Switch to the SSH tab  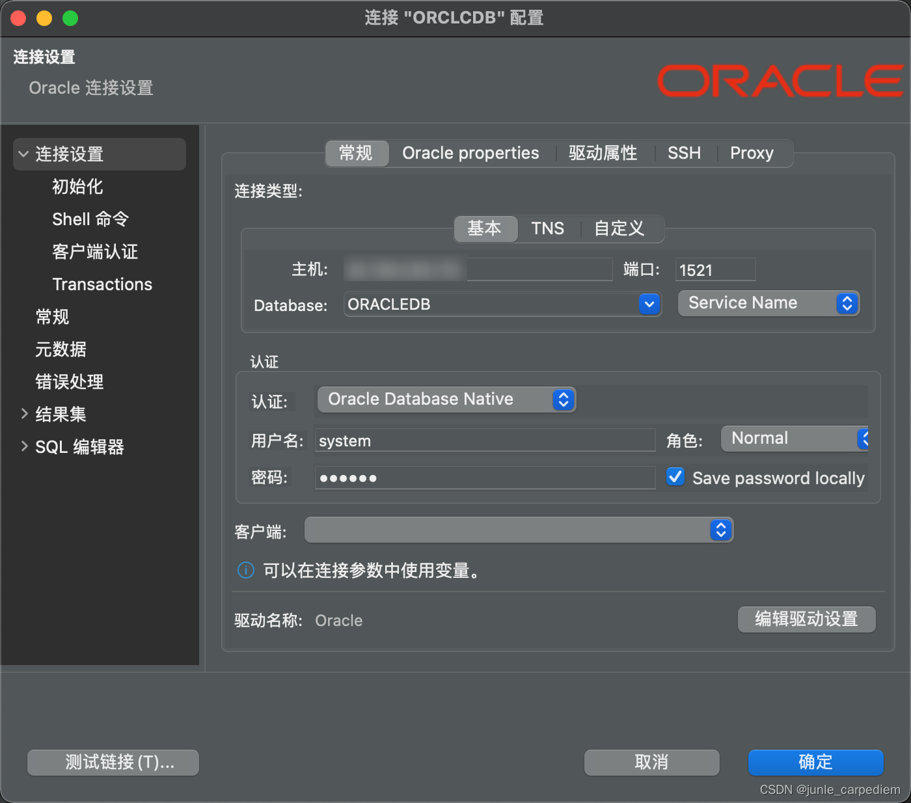click(684, 154)
